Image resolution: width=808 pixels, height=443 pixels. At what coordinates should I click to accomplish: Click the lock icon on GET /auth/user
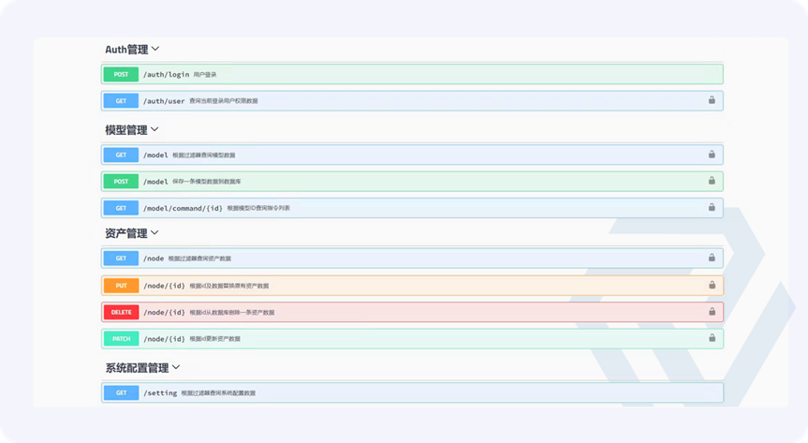click(712, 100)
